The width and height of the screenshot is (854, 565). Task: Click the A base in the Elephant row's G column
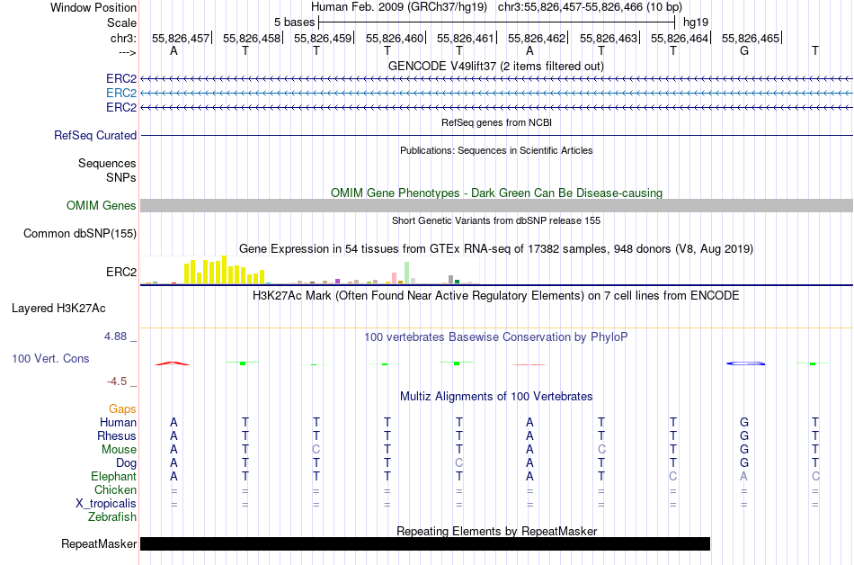click(x=744, y=476)
